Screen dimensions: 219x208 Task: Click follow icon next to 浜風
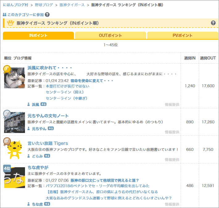(43, 104)
